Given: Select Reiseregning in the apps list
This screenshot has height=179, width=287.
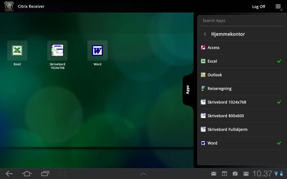Looking at the screenshot, I should click(219, 89).
